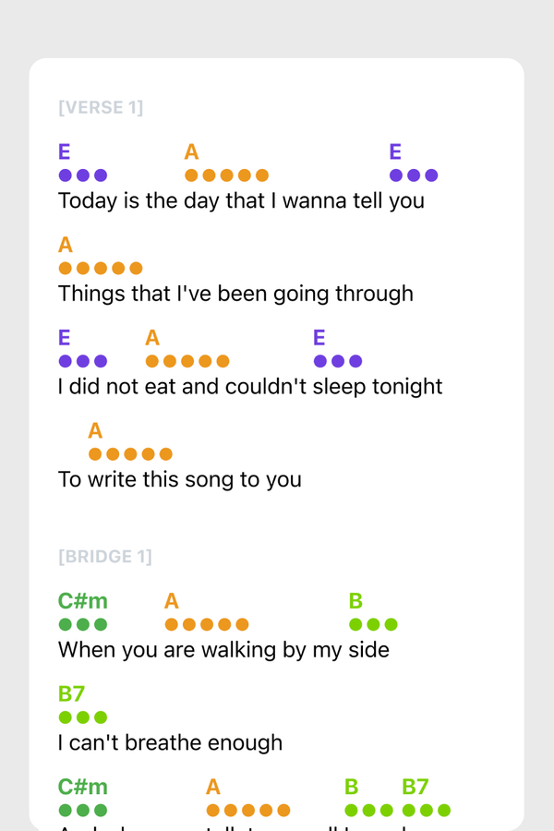Click the orange dots above "To write this song"
554x831 pixels.
[x=130, y=454]
